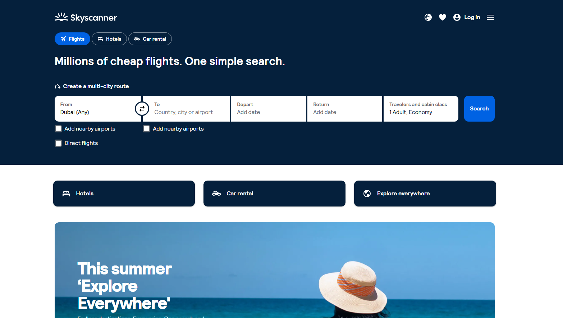Focus the To destination field
The width and height of the screenshot is (563, 318).
point(186,109)
